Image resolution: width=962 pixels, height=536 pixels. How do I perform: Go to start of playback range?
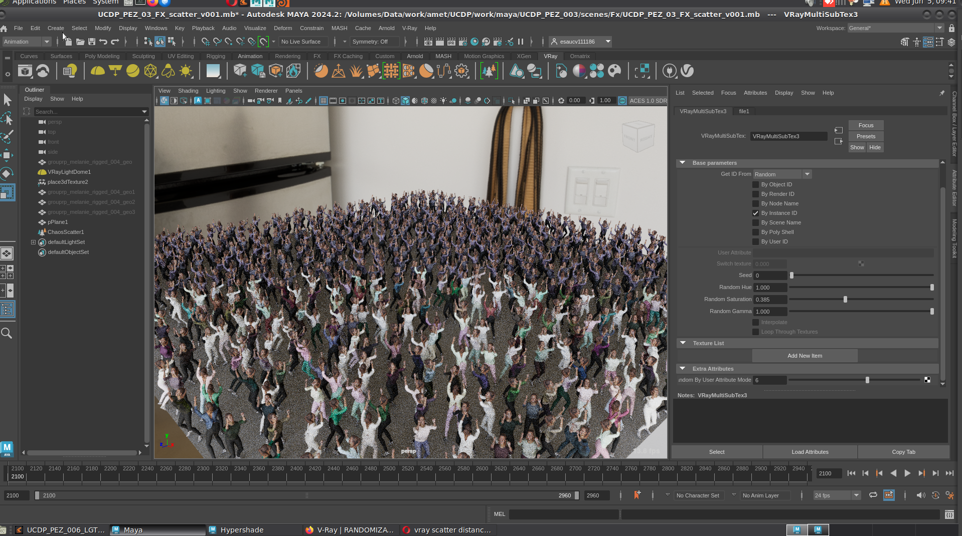click(851, 473)
